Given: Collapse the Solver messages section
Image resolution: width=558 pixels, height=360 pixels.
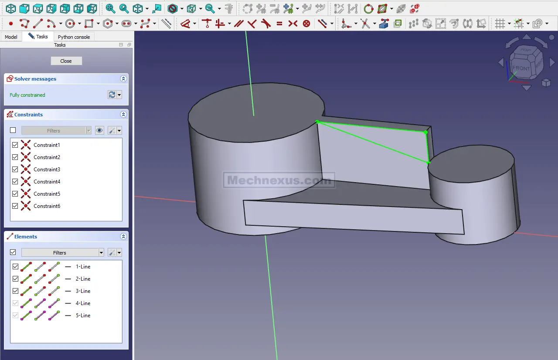Looking at the screenshot, I should point(123,79).
